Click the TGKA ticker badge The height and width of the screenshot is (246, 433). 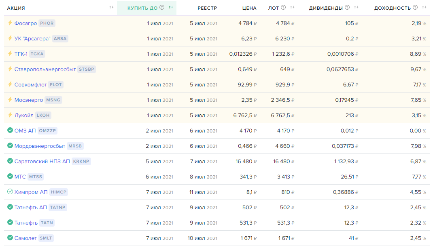click(x=37, y=54)
